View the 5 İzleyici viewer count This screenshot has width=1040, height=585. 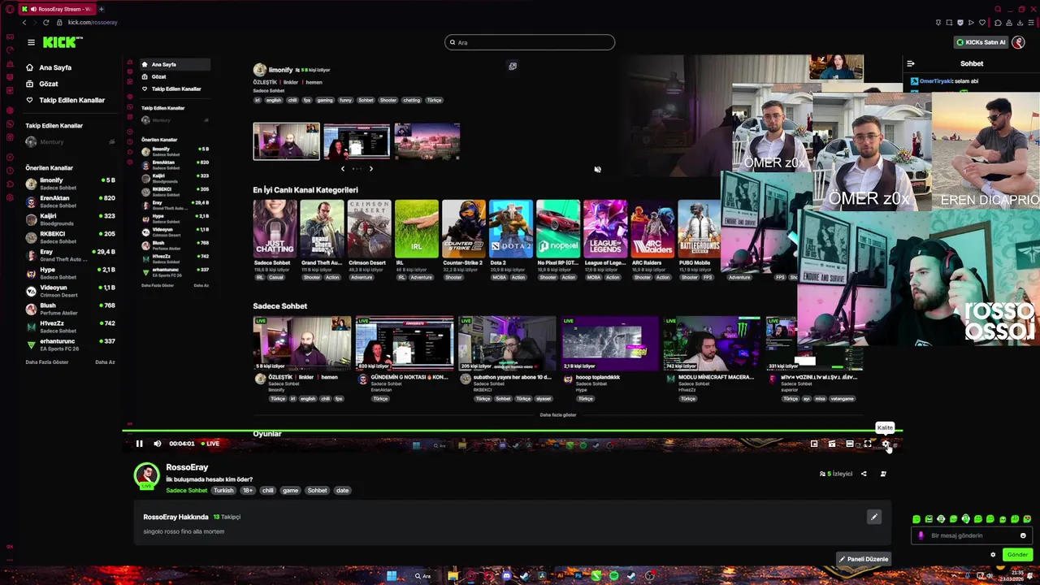click(x=836, y=474)
